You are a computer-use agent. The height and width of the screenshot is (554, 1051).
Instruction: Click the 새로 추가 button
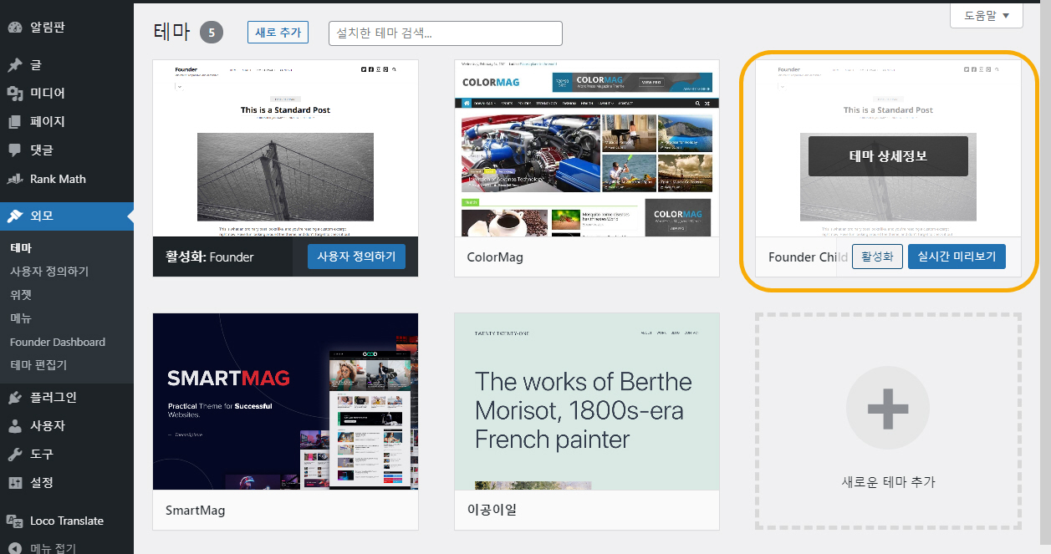click(x=278, y=33)
